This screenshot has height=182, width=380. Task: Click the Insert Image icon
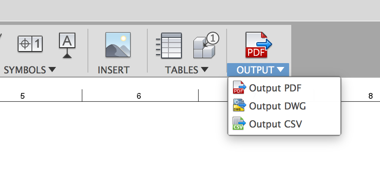click(x=118, y=45)
